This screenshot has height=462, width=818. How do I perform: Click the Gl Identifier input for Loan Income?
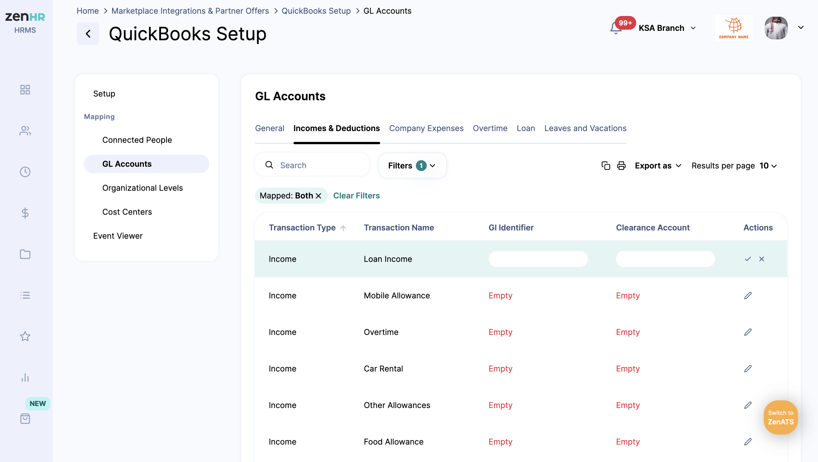(538, 259)
